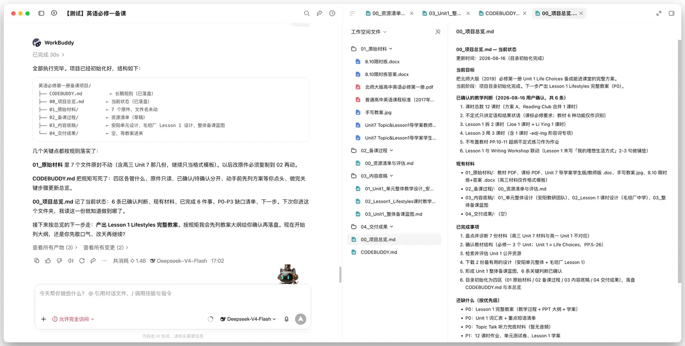Unpin the workspace files panel
Viewport: 685px width, 346px height.
click(438, 32)
